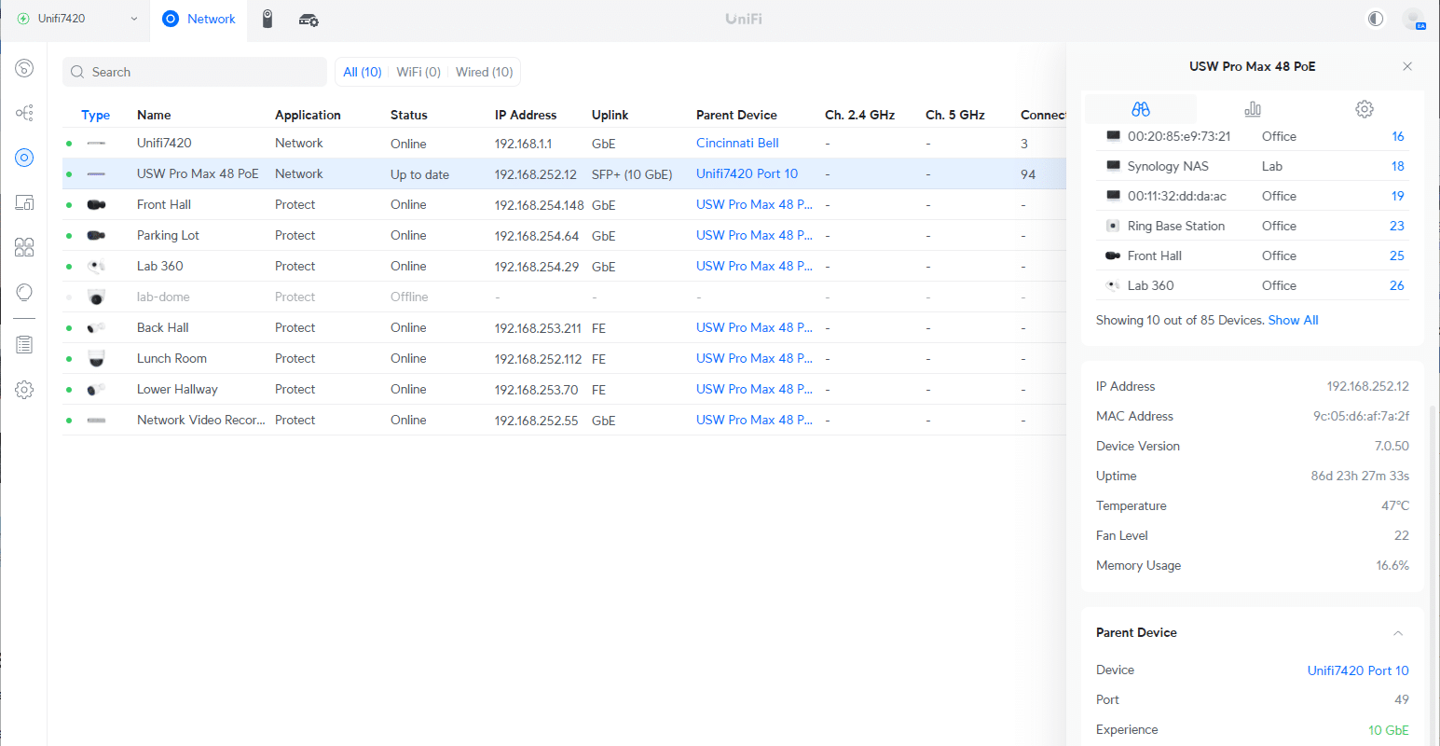This screenshot has height=746, width=1440.
Task: Open the Cincinnati Bell parent device link
Action: pyautogui.click(x=737, y=143)
